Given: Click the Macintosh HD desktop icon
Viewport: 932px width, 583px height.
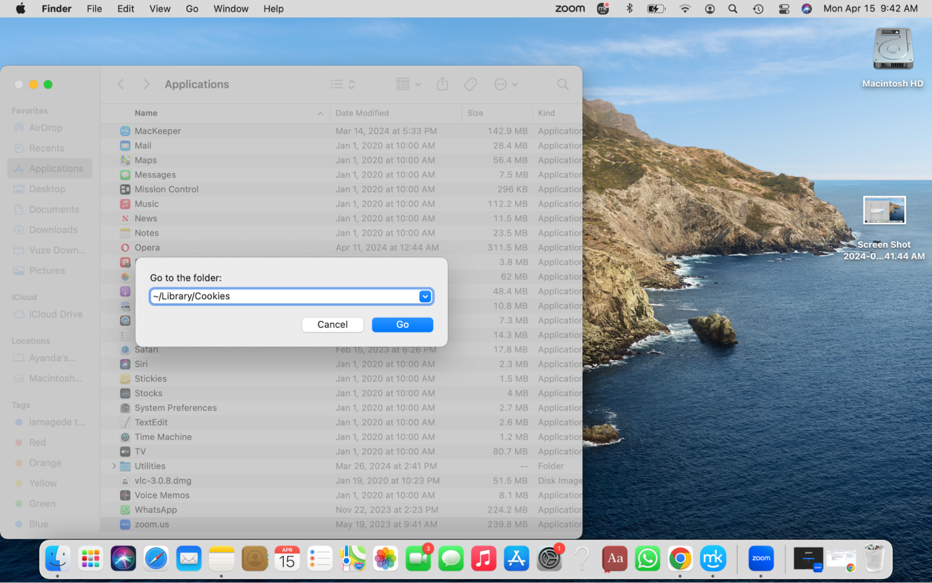Looking at the screenshot, I should (893, 50).
